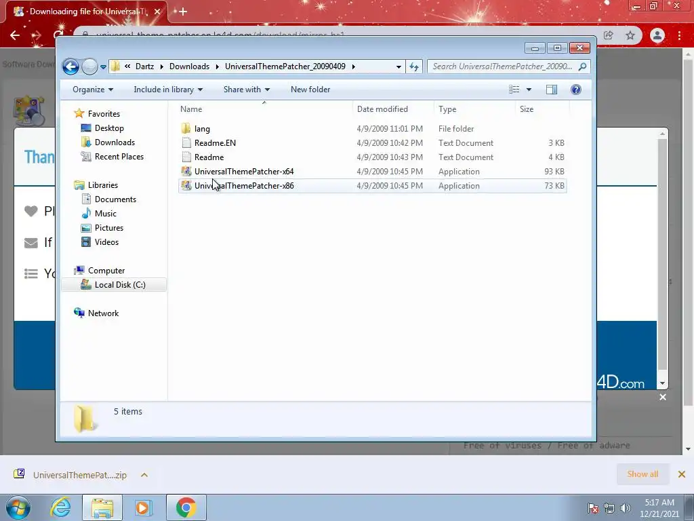The image size is (694, 521).
Task: Expand download item options chevron
Action: coord(144,475)
